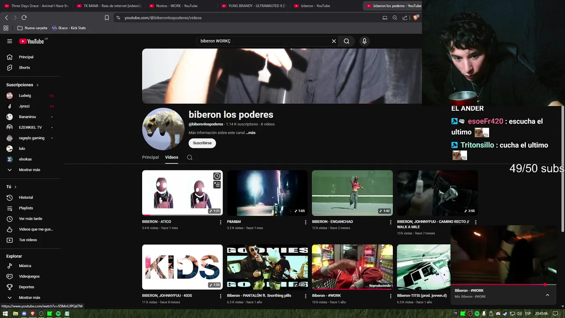The width and height of the screenshot is (565, 318).
Task: Open options menu for BIBERON, JOHNNYFUU - KIDS
Action: click(x=221, y=296)
